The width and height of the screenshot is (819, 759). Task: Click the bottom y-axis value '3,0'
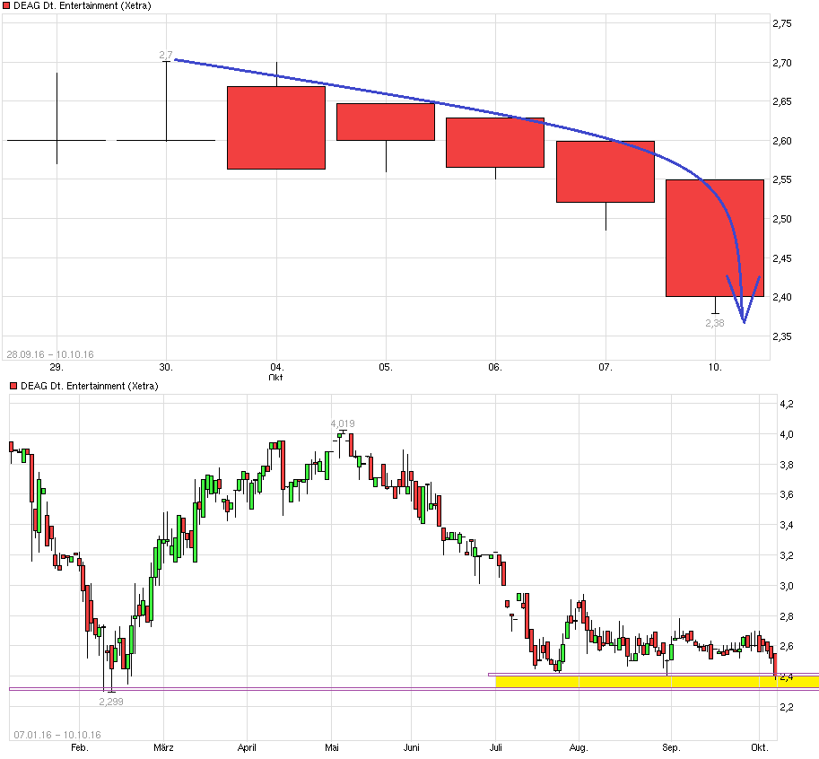(787, 586)
